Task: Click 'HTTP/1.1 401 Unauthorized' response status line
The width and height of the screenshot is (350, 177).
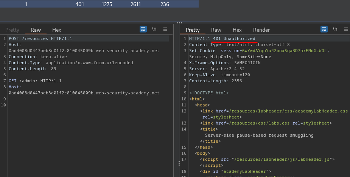Action: coord(222,38)
